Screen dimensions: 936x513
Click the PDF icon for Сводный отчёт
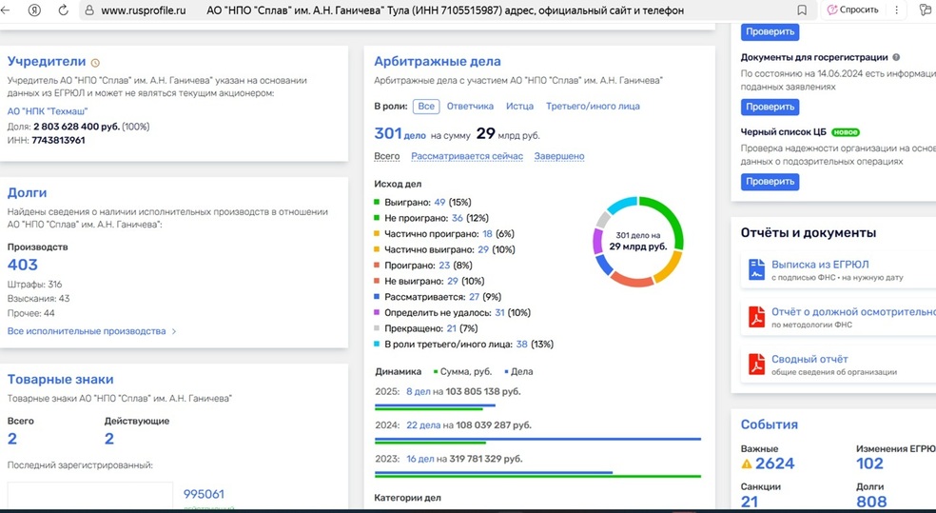click(756, 365)
